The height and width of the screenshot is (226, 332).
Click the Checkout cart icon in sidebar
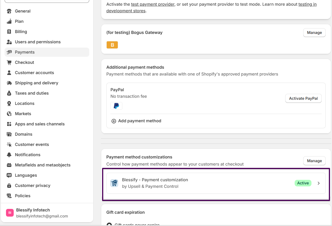[x=9, y=62]
